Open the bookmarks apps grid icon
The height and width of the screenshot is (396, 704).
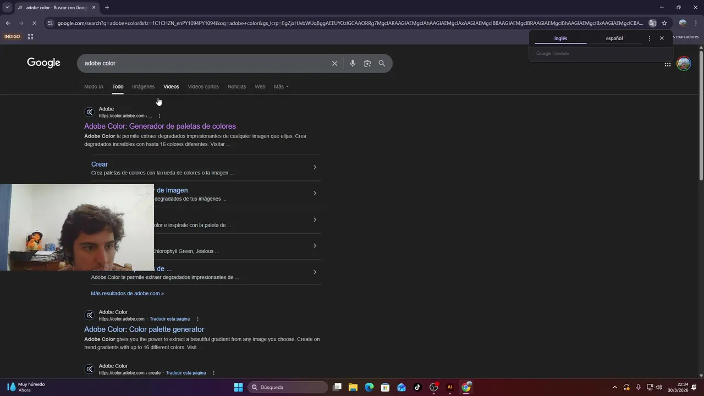pos(30,37)
